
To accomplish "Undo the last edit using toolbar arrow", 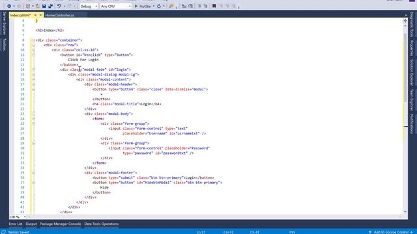I will click(x=59, y=6).
